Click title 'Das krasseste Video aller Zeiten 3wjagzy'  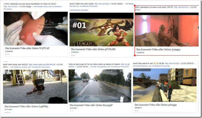click(x=158, y=49)
